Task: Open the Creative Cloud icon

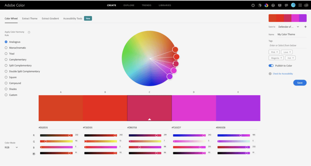Action: (306, 5)
